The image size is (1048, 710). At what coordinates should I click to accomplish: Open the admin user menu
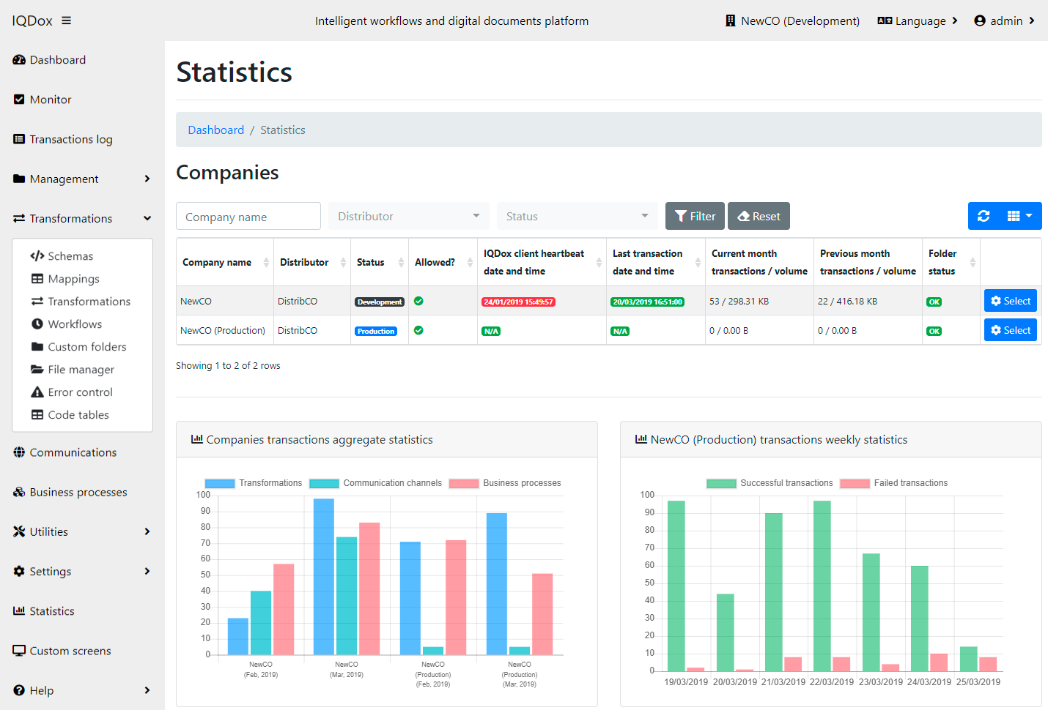(x=1004, y=20)
